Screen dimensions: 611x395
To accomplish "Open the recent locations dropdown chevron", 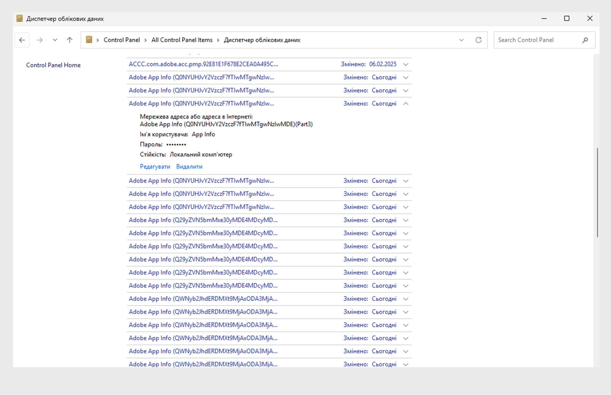I will pyautogui.click(x=55, y=40).
